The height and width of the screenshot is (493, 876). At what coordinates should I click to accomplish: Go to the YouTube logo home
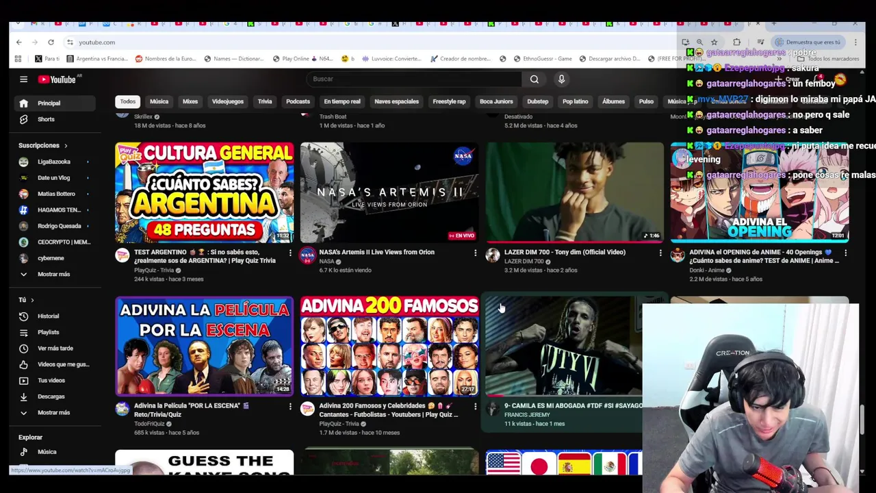(x=57, y=79)
